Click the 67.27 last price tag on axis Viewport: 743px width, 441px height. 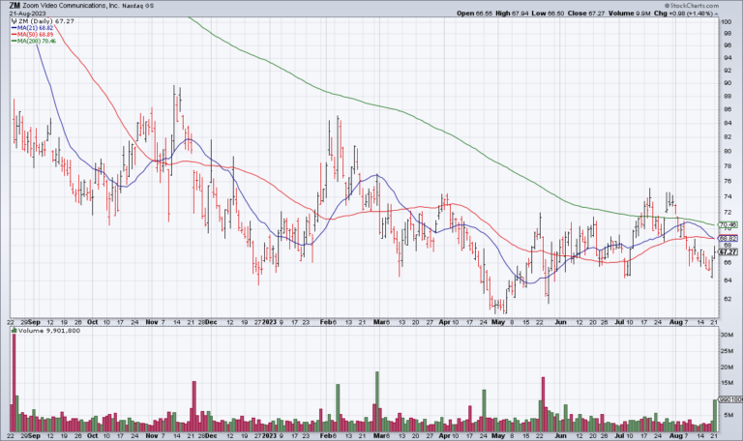click(x=728, y=252)
